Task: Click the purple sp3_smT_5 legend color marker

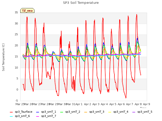Action: pyautogui.click(x=134, y=112)
